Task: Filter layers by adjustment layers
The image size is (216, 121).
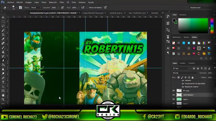Action: pyautogui.click(x=198, y=68)
